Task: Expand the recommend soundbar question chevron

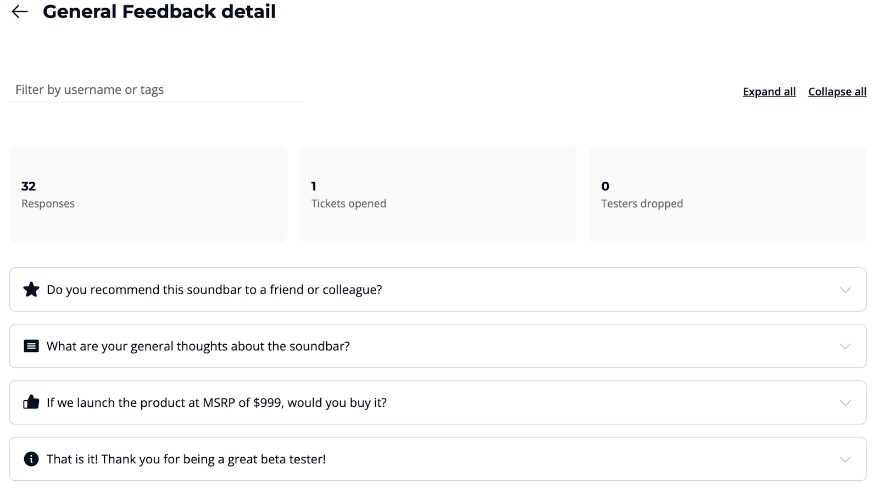Action: tap(845, 290)
